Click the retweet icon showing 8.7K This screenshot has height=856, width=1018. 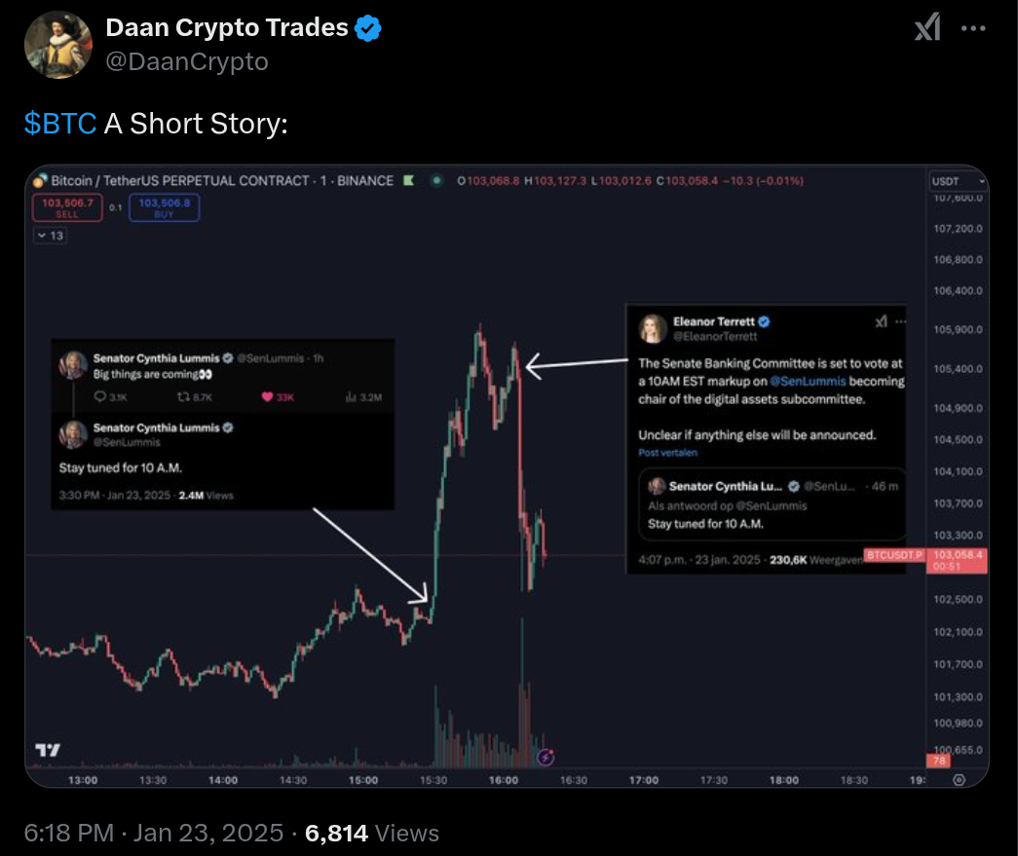[182, 397]
